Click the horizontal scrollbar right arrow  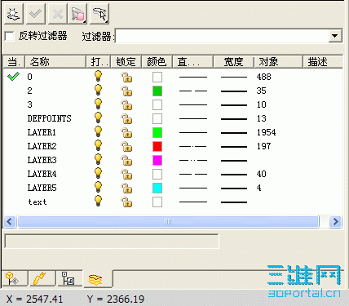(x=335, y=221)
